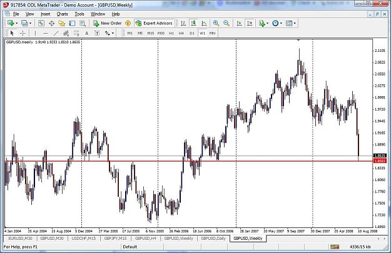
Task: Switch to the EURUSD,M30 chart tab
Action: (x=20, y=238)
